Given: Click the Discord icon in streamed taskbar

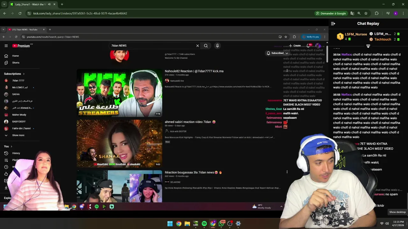Looking at the screenshot, I should (x=82, y=206).
